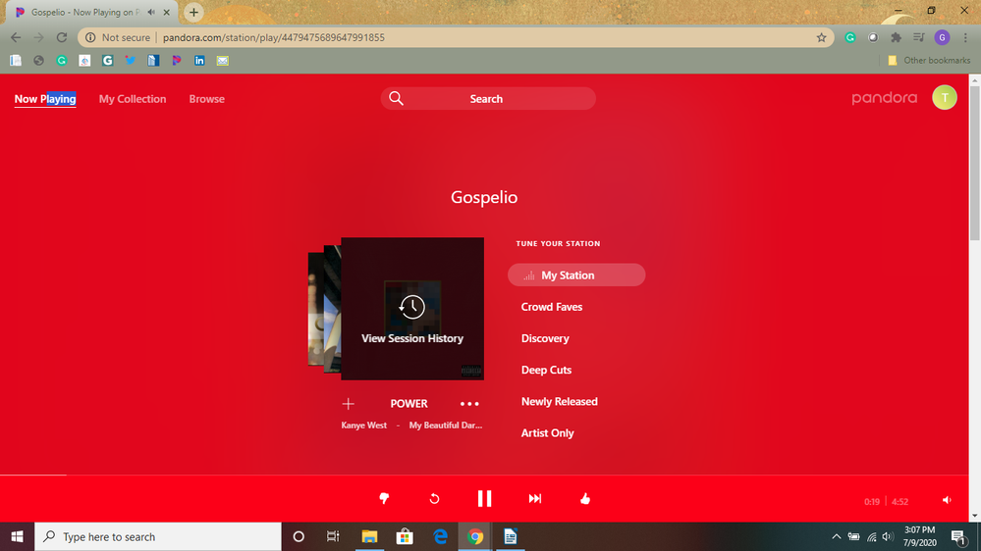Click the Pandora Search field
981x551 pixels.
coord(488,98)
